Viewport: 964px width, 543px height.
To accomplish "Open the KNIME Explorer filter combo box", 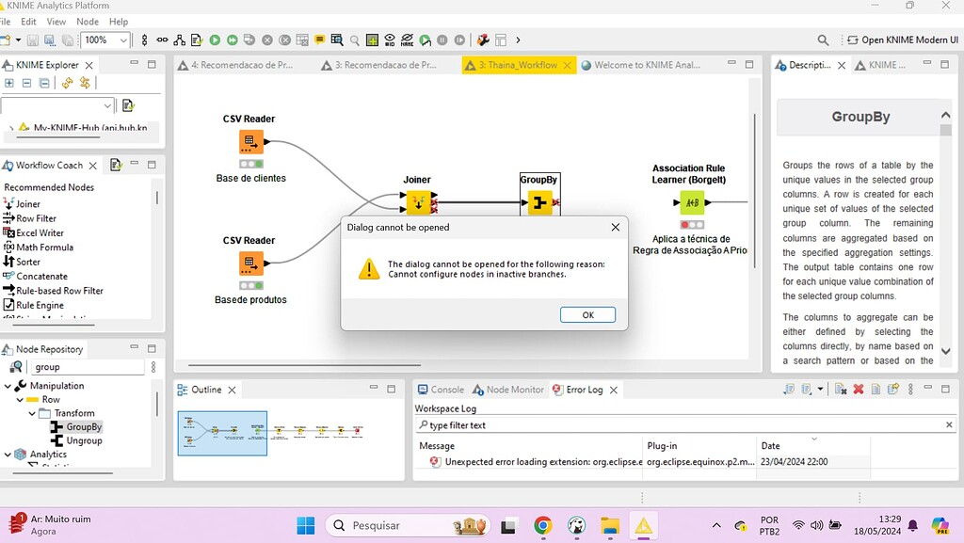I will 57,105.
